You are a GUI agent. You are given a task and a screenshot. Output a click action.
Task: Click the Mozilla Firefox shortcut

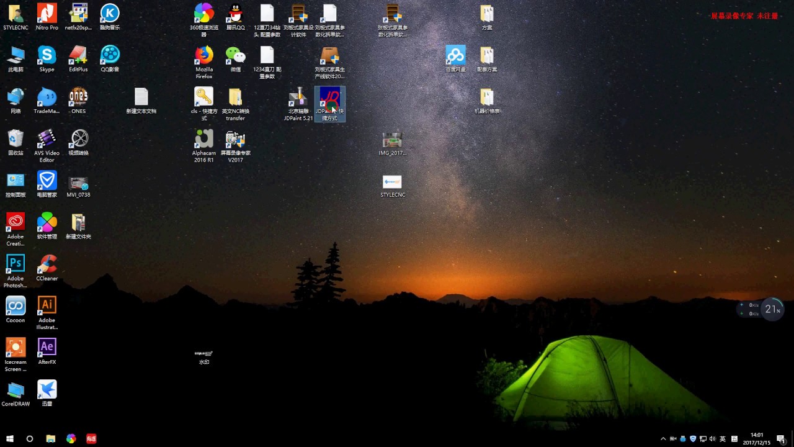point(204,55)
